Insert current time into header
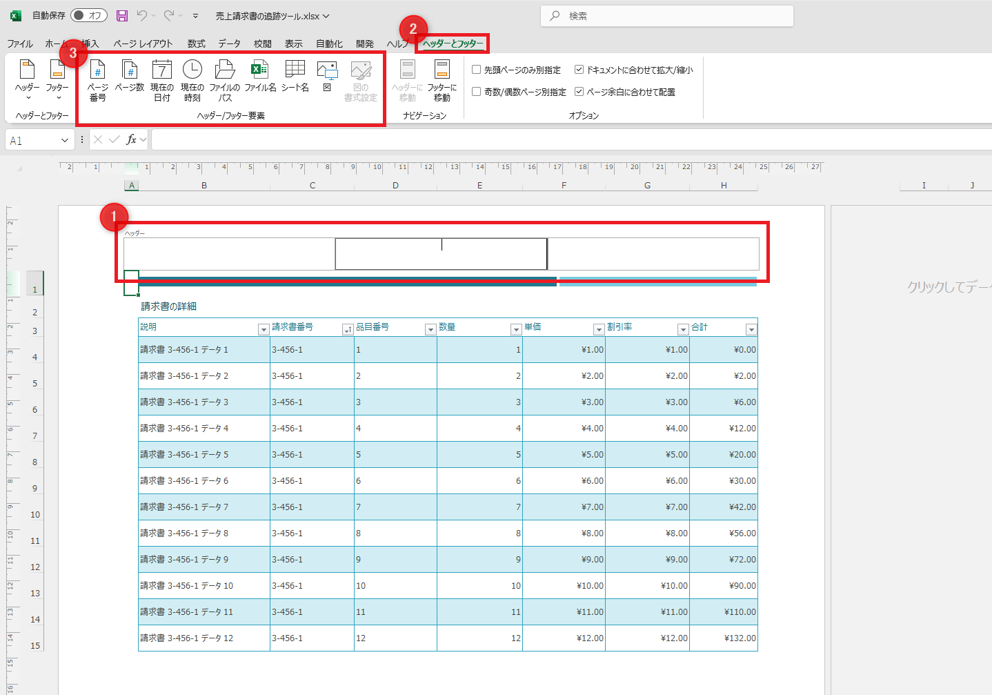This screenshot has width=992, height=695. pyautogui.click(x=192, y=81)
